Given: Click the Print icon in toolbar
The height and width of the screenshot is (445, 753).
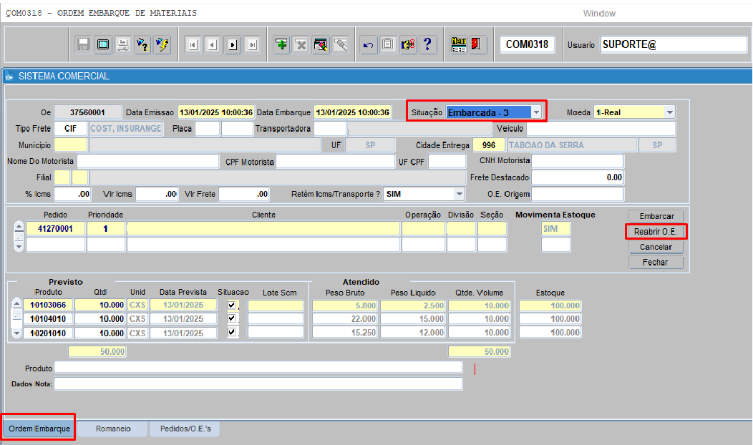Looking at the screenshot, I should [x=123, y=44].
